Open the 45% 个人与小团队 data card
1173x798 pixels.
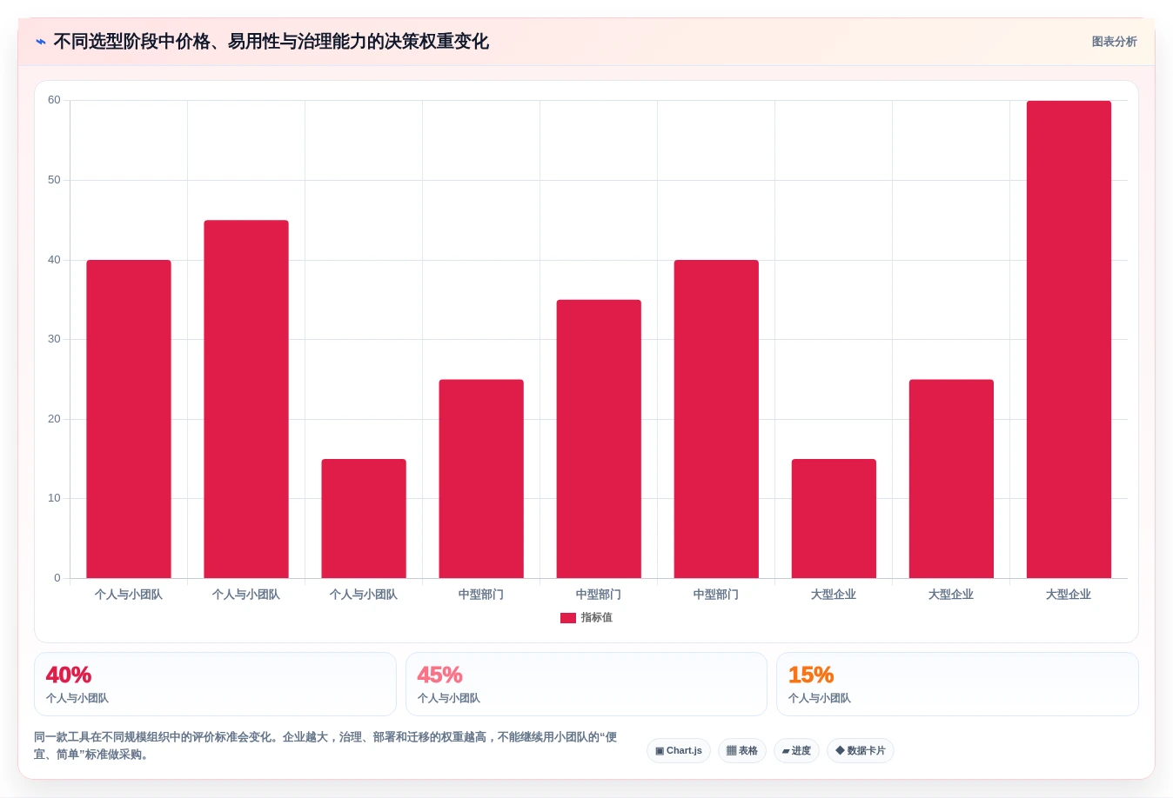pyautogui.click(x=586, y=684)
